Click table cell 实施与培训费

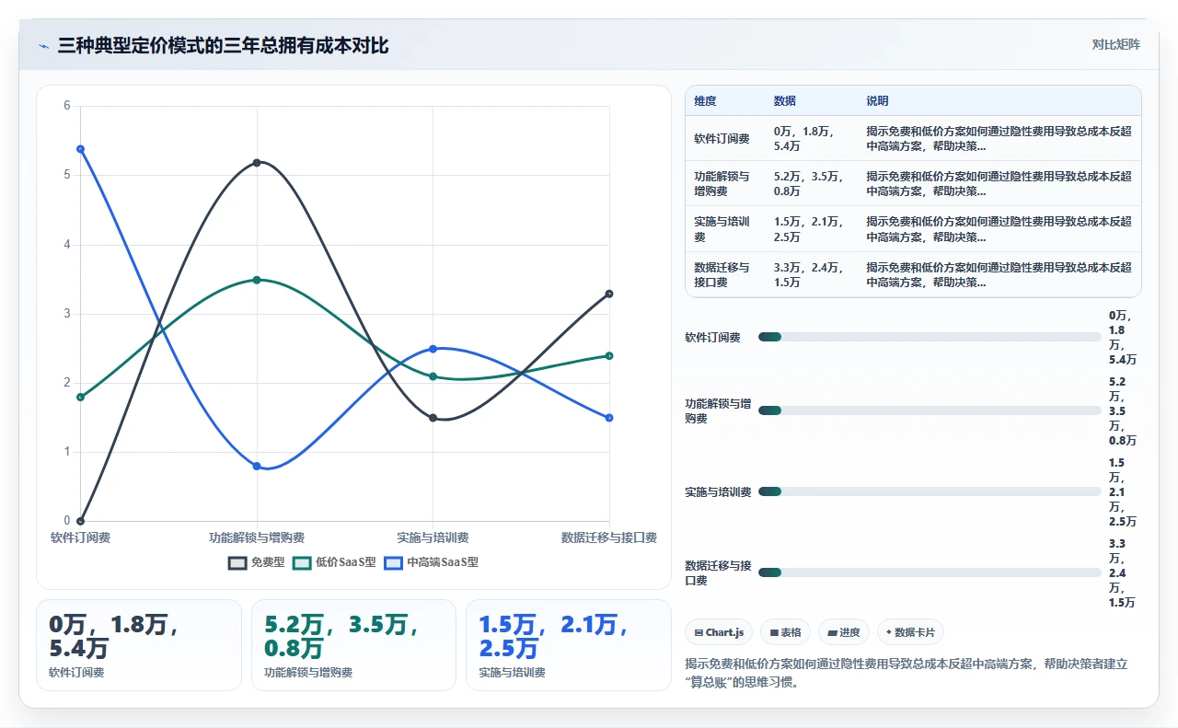coord(724,229)
